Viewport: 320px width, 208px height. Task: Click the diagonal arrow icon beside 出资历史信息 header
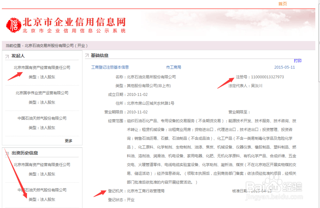tap(7, 153)
